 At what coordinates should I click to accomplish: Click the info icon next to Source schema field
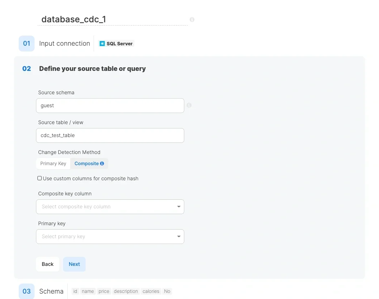[x=189, y=105]
